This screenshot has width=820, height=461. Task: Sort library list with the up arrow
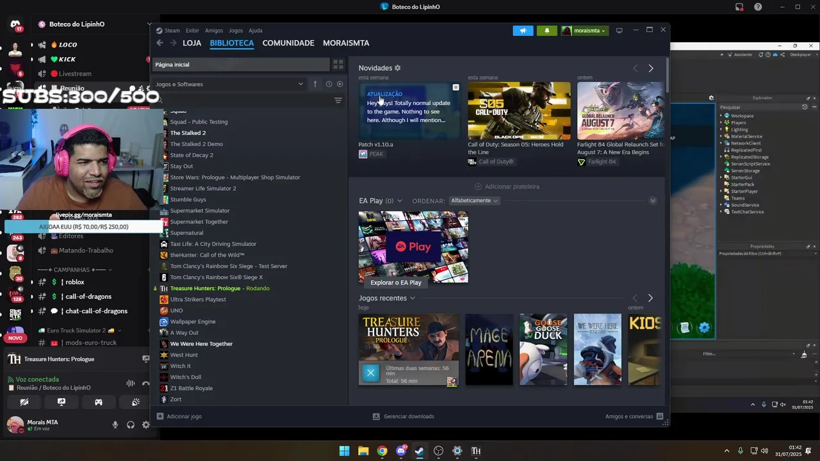(315, 84)
